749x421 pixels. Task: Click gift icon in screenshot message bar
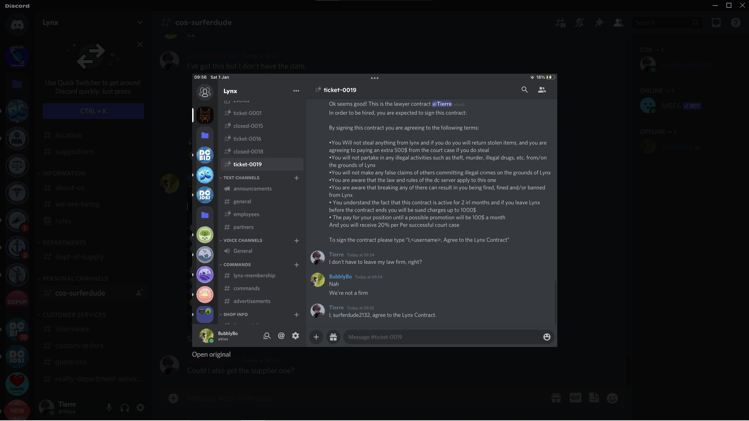point(333,337)
